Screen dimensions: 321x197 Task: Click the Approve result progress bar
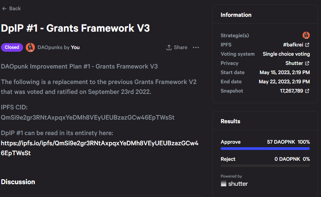click(265, 149)
